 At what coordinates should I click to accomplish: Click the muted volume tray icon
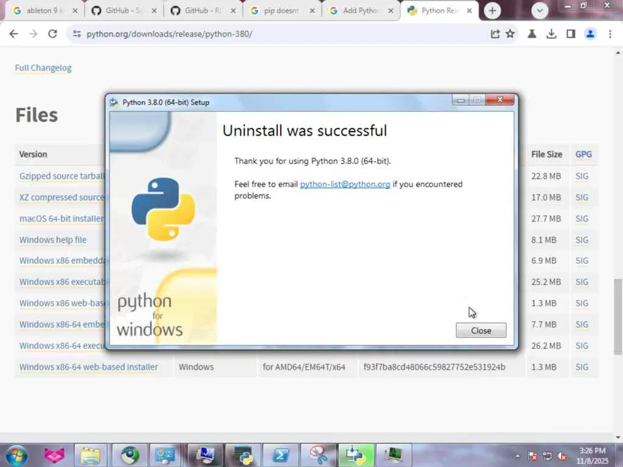(562, 456)
